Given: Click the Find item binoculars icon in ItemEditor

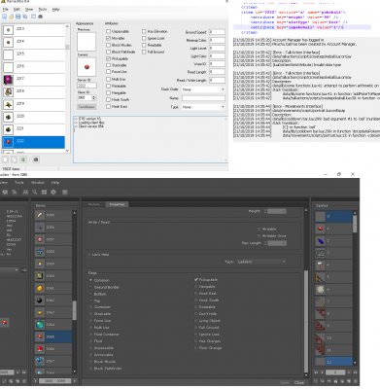Looking at the screenshot, I should click(40, 17).
